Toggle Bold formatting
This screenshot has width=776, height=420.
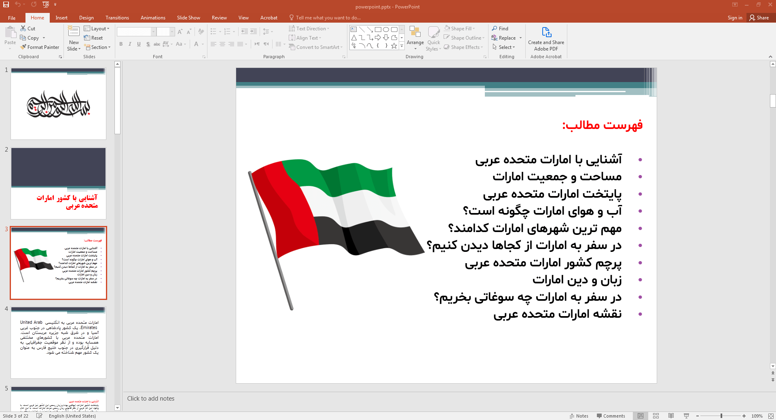(x=121, y=44)
